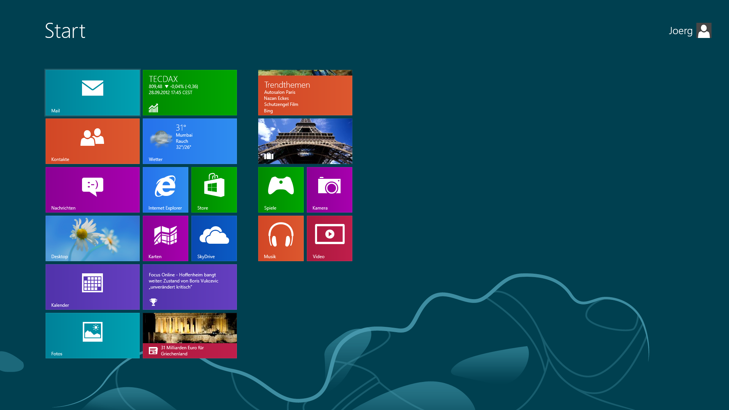Click the '28.09.2012 17:45 CEST' timestamp text
The height and width of the screenshot is (410, 729).
(x=170, y=93)
